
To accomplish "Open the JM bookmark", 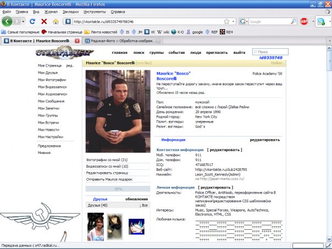I will pyautogui.click(x=137, y=32).
